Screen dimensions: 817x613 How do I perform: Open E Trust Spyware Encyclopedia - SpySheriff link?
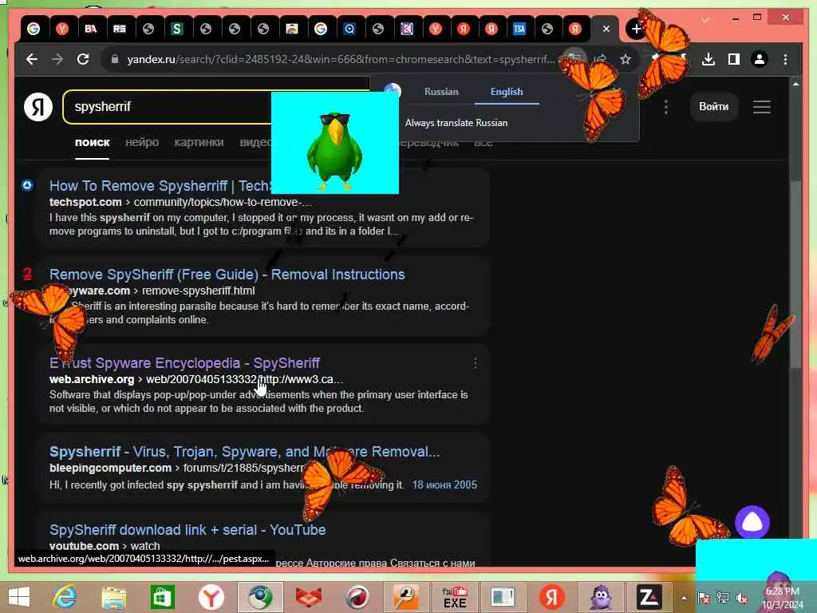(x=184, y=363)
